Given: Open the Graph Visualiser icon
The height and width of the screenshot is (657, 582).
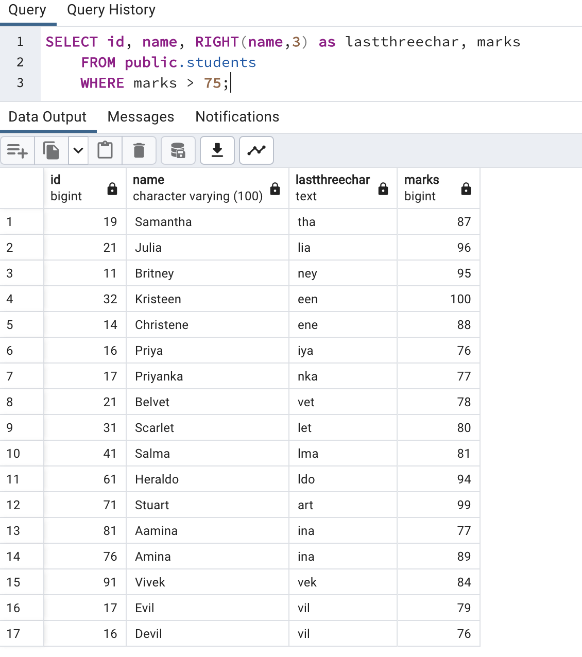Looking at the screenshot, I should pos(256,150).
